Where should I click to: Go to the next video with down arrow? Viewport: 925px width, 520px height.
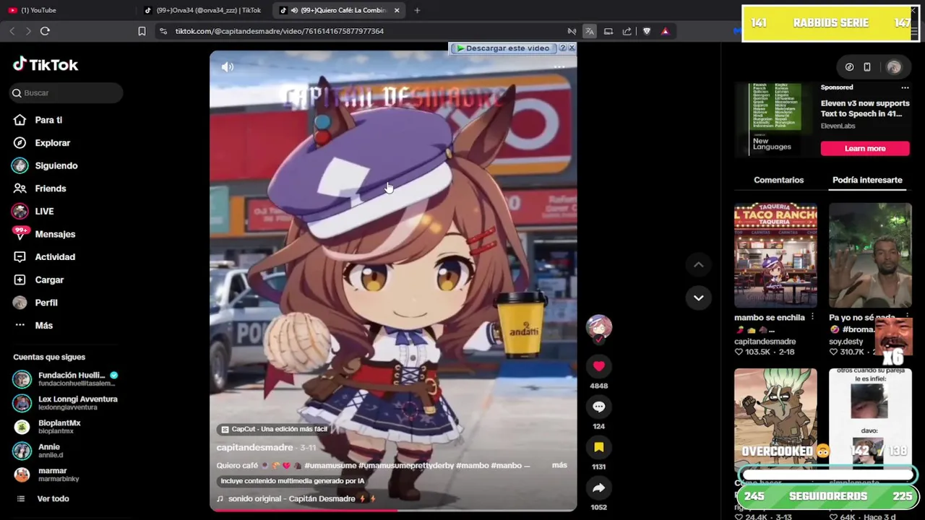[x=698, y=298]
